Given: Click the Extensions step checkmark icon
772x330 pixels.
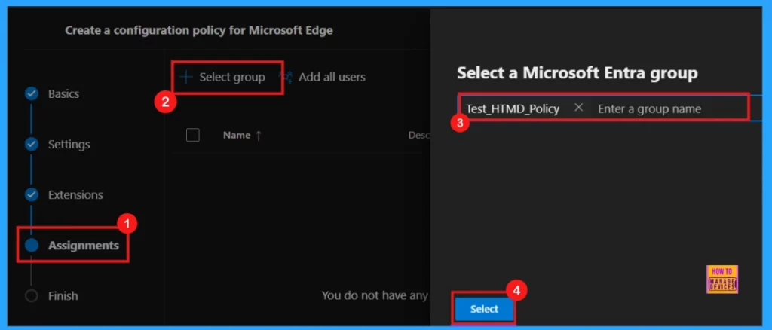Looking at the screenshot, I should pyautogui.click(x=32, y=194).
